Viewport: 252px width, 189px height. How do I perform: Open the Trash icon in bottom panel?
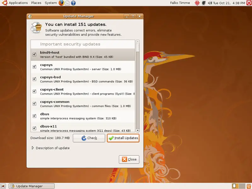coord(249,186)
